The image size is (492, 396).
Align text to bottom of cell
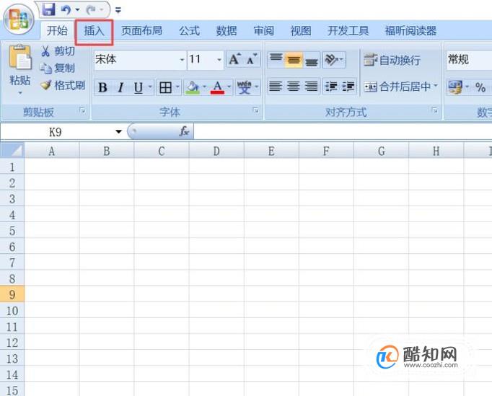(311, 61)
